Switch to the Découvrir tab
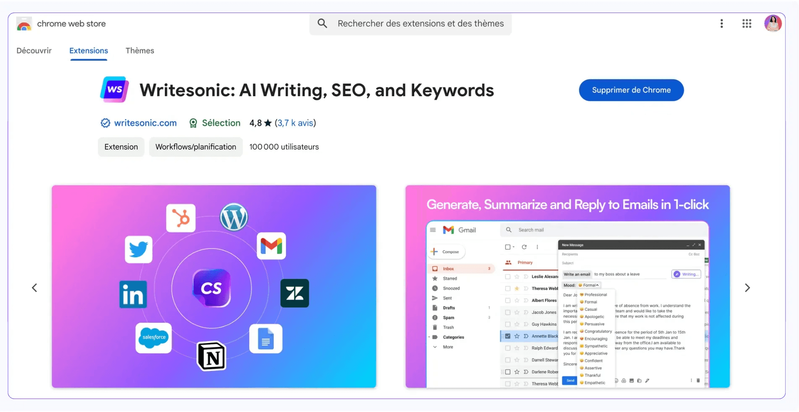 pos(34,51)
